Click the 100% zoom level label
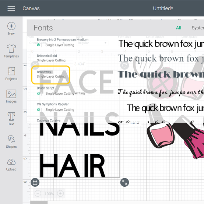Screen dimensions: 204x204 [x=49, y=194]
